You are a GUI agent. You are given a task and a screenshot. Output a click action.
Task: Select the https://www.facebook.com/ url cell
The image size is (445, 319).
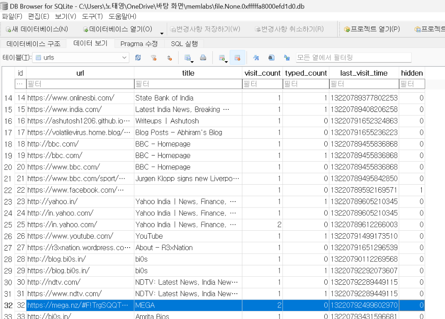pos(80,190)
